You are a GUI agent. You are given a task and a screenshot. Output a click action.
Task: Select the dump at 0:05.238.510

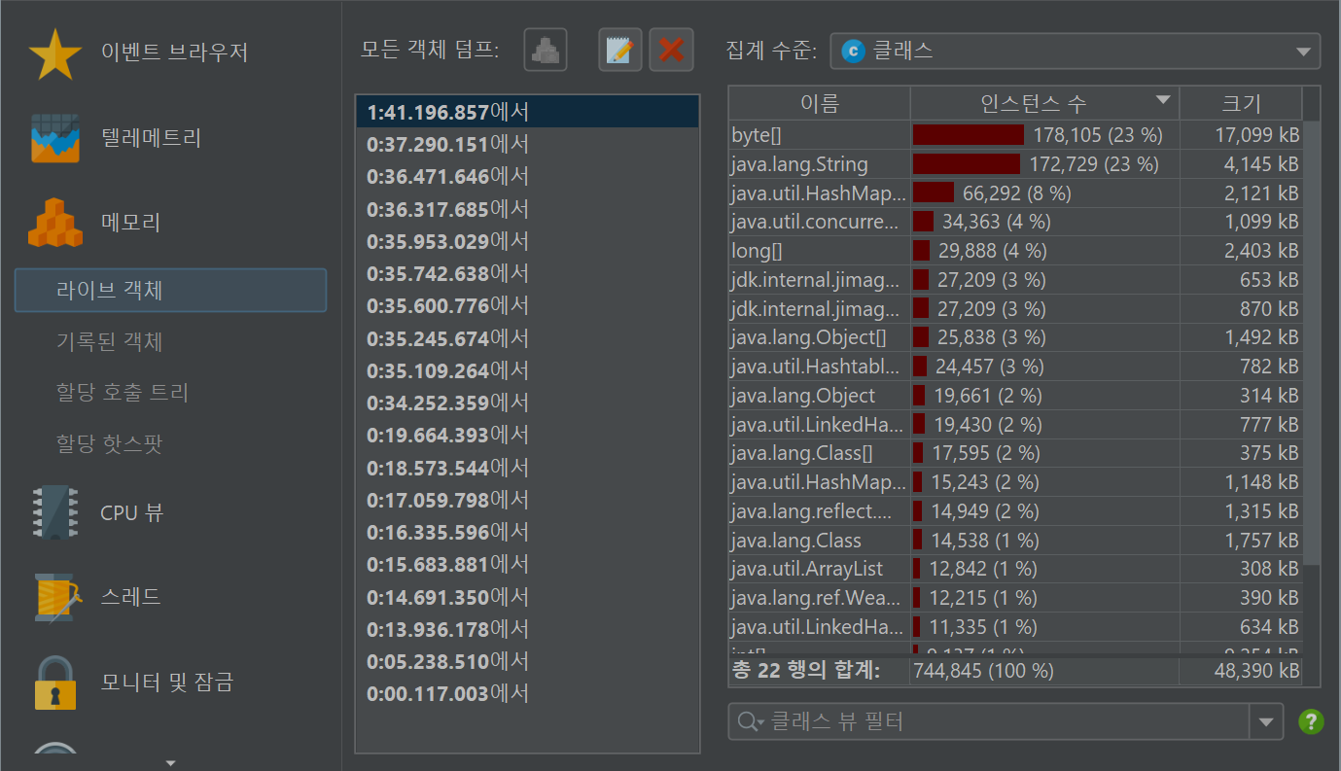point(527,661)
